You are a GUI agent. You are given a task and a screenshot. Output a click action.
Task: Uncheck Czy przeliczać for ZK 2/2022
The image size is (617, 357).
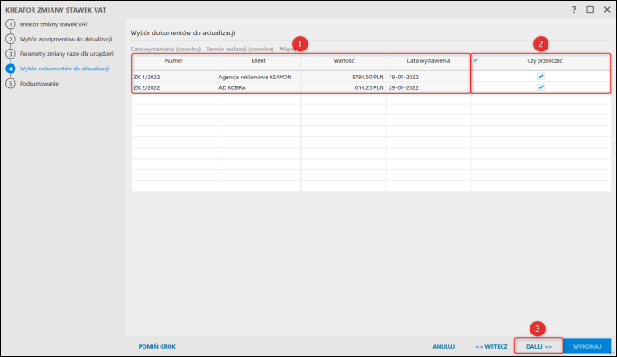(x=540, y=87)
